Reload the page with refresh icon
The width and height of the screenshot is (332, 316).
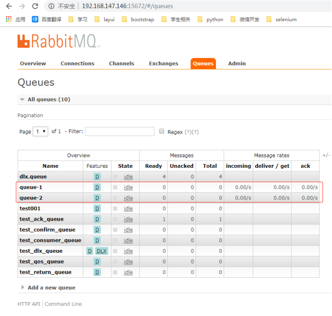pos(35,6)
